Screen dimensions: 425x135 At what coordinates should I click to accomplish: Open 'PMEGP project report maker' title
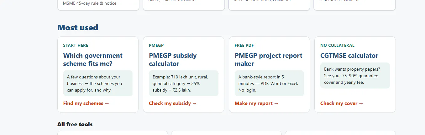pyautogui.click(x=268, y=60)
